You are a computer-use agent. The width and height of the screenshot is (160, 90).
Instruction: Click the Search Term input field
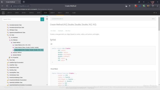tap(21, 19)
